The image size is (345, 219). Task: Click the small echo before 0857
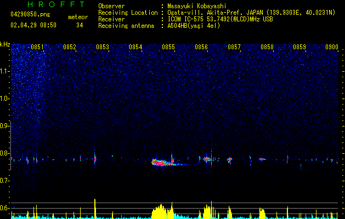point(229,160)
